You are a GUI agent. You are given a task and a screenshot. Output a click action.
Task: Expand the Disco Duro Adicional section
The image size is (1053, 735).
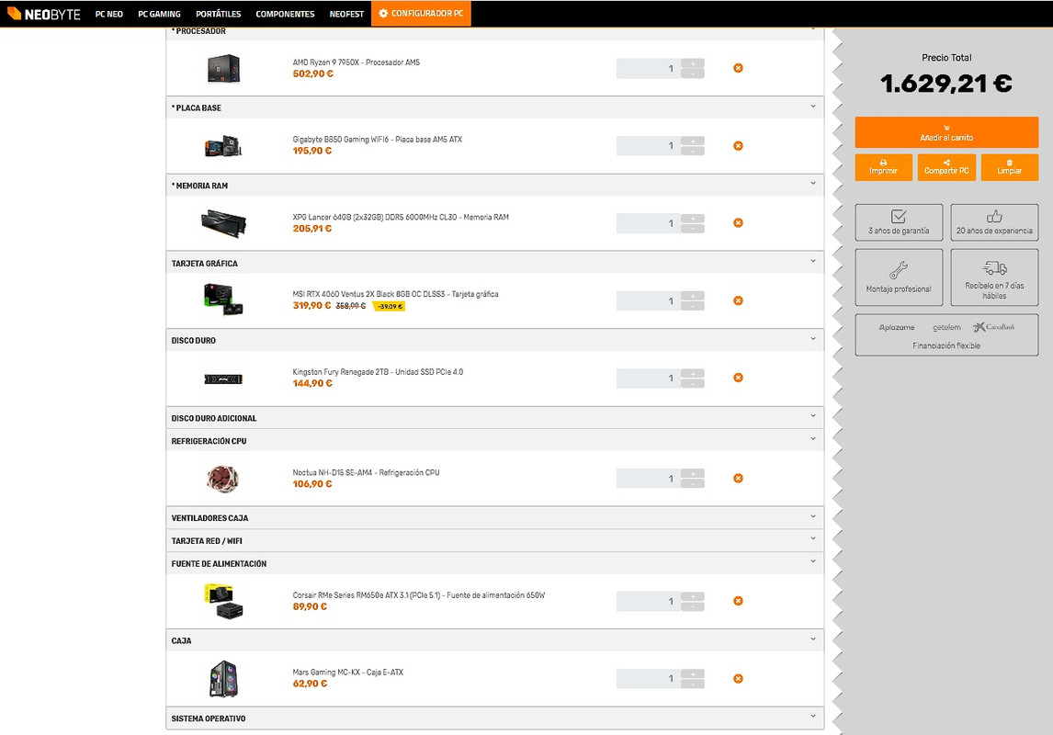pos(813,417)
